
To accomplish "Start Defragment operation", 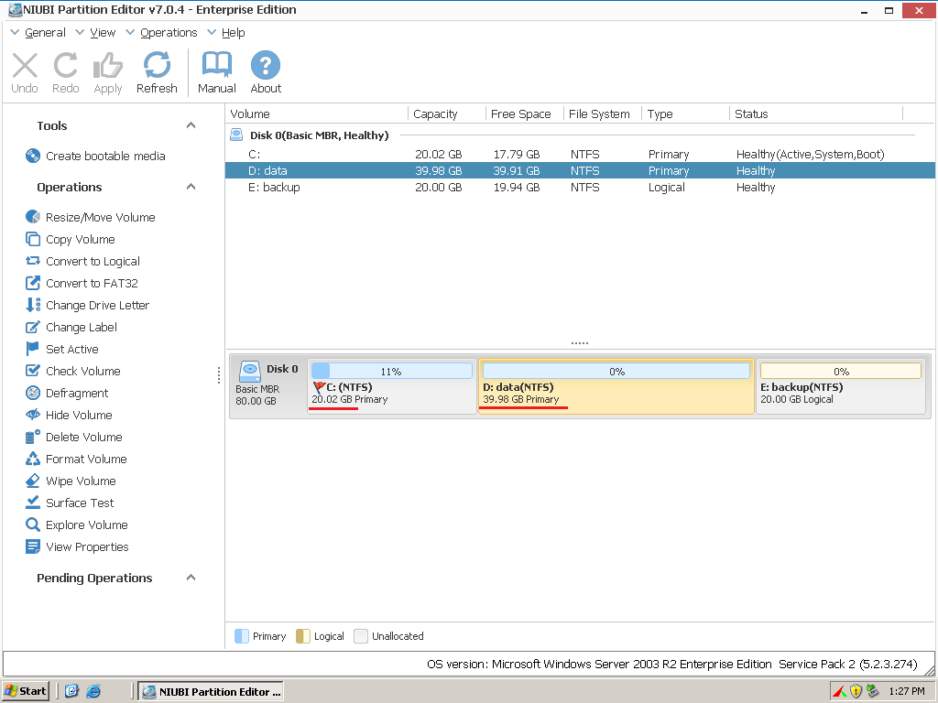I will 67,393.
